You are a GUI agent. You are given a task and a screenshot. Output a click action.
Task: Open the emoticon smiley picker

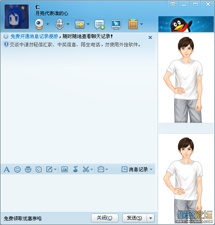pos(17,170)
